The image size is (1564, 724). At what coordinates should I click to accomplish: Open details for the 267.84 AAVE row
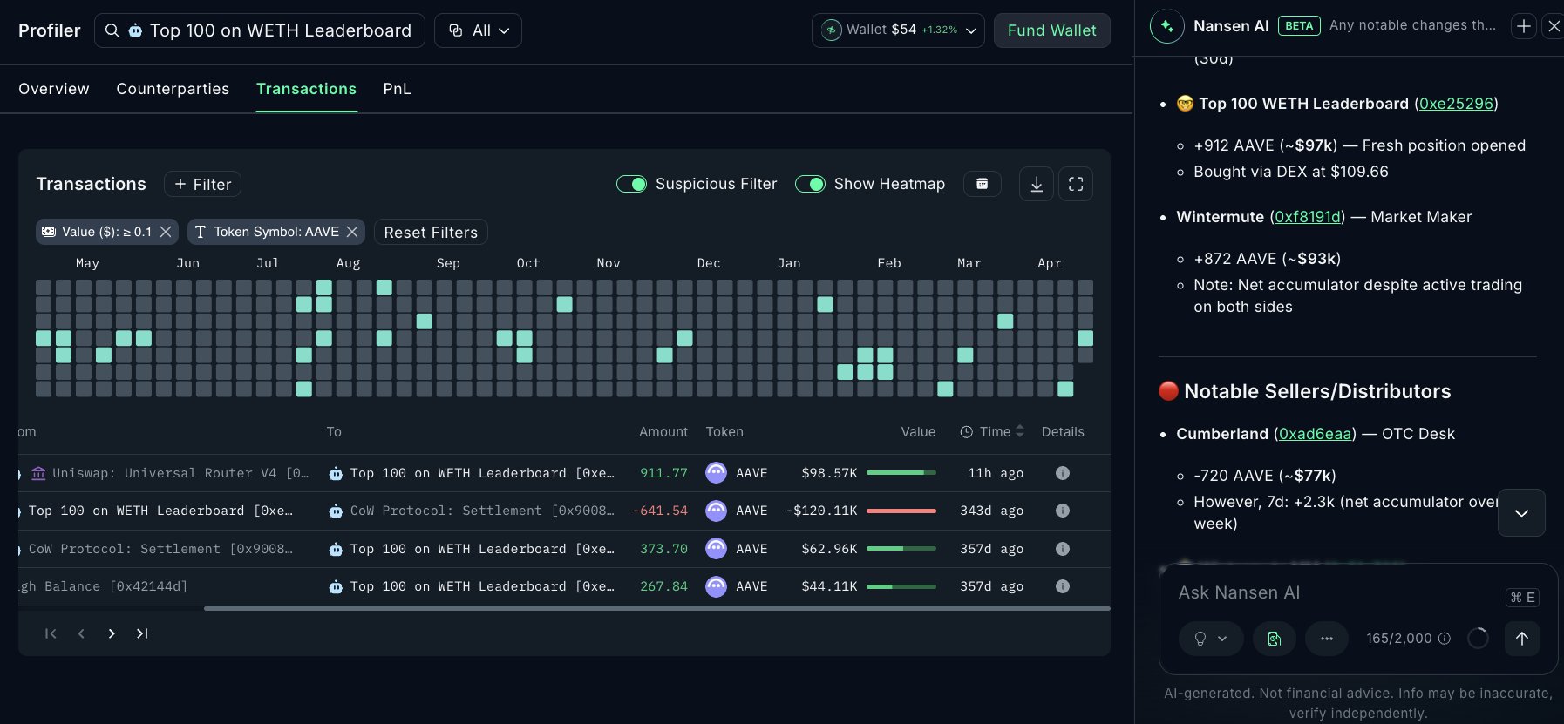tap(1062, 586)
